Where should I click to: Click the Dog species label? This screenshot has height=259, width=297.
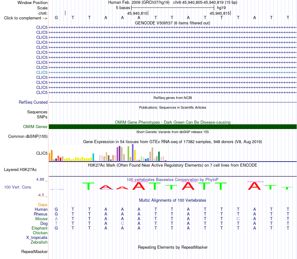click(44, 224)
